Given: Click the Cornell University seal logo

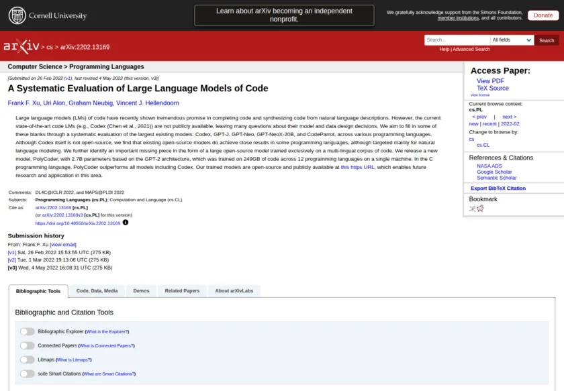Looking at the screenshot, I should pos(17,15).
